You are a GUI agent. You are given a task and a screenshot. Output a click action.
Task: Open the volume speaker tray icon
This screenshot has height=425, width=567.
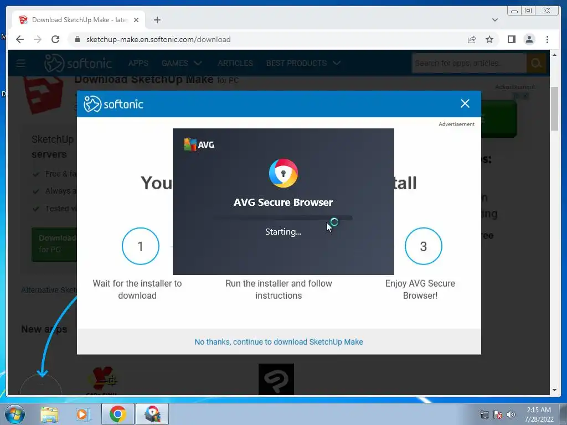(511, 414)
